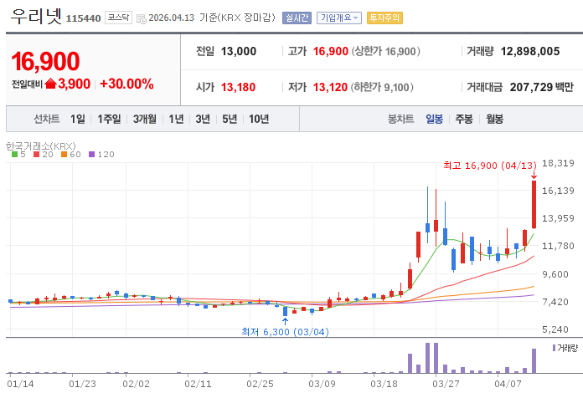
Task: Click the 봉차트 candle chart heading
Action: click(x=400, y=119)
